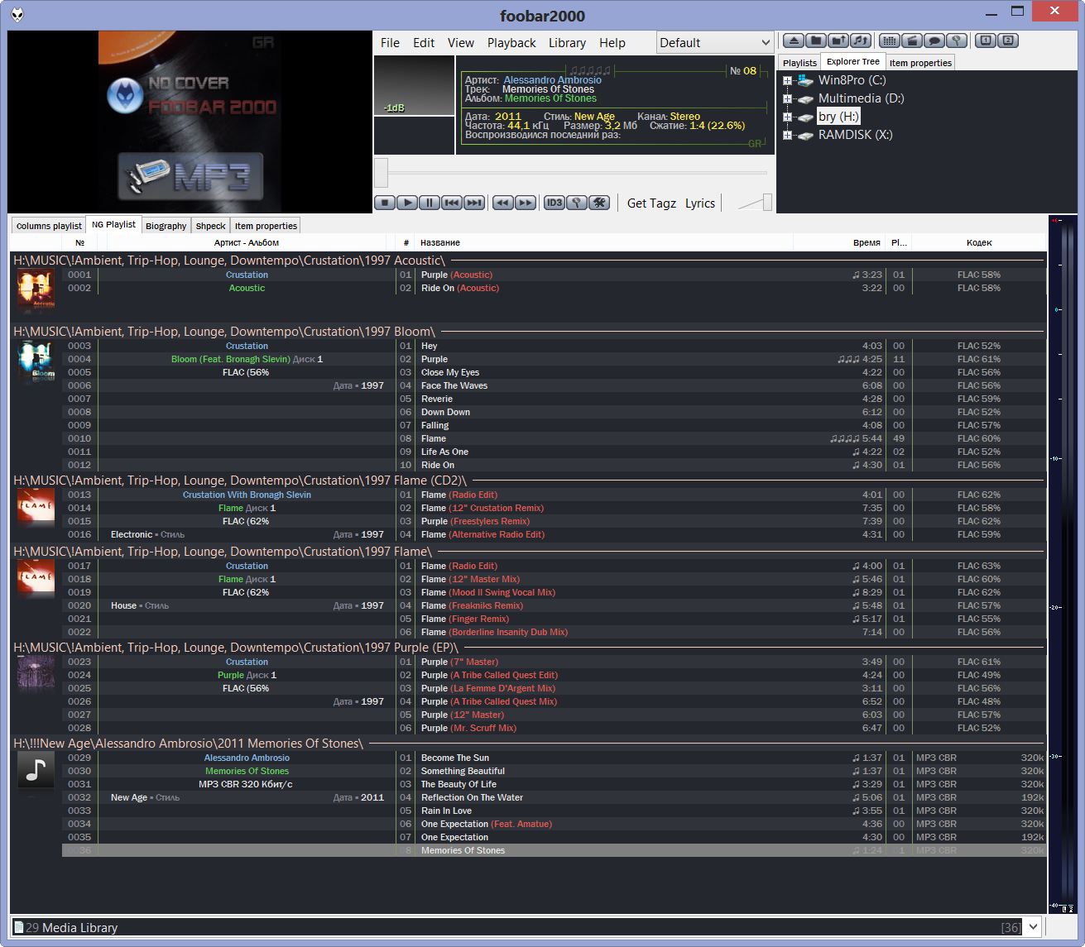Viewport: 1085px width, 947px height.
Task: Open the equalizer grid icon
Action: click(x=890, y=41)
